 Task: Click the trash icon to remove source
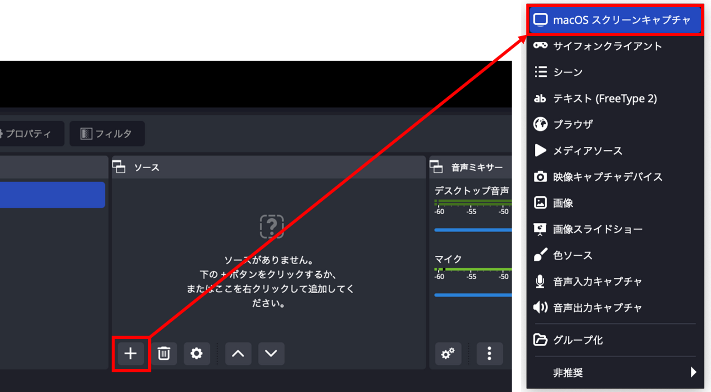(x=164, y=353)
